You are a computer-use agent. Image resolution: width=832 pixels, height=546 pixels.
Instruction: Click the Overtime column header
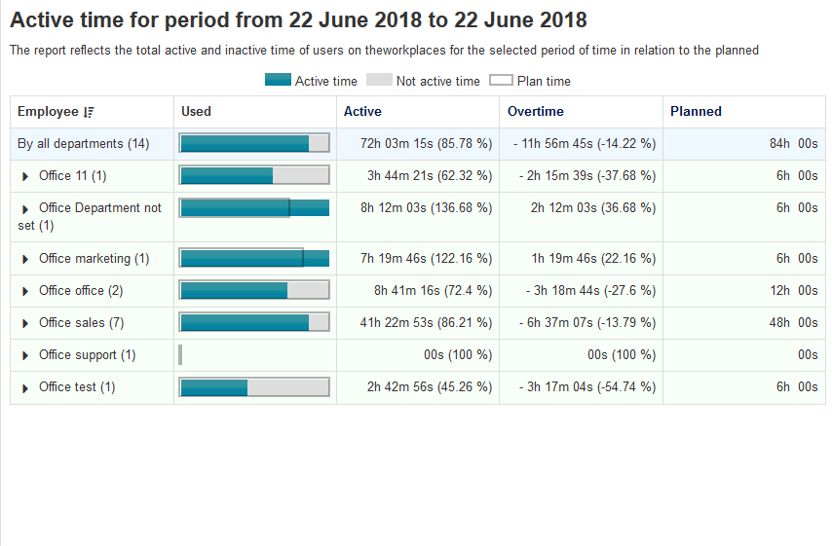535,112
